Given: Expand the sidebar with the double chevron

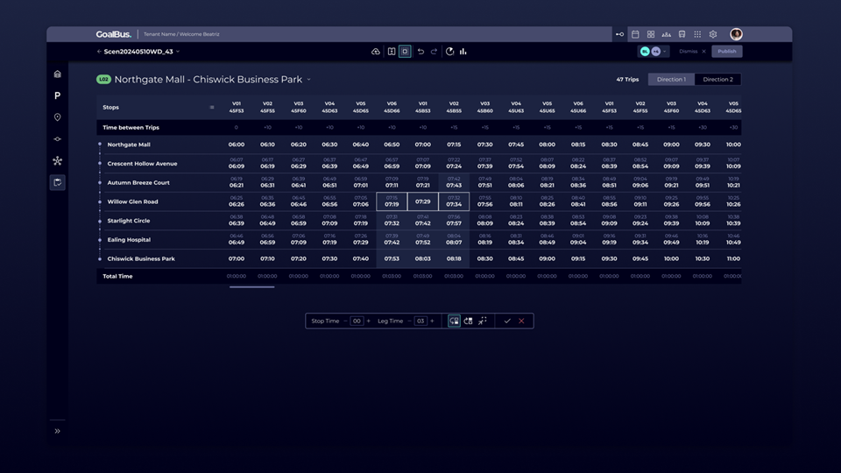Looking at the screenshot, I should (58, 431).
